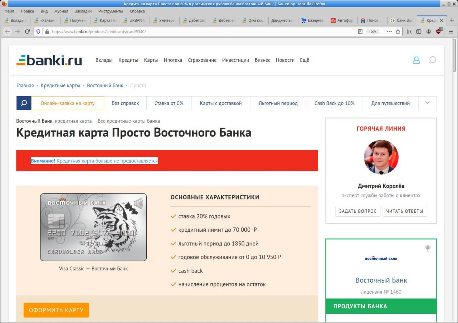The image size is (458, 323).
Task: Reload the current page
Action: point(27,31)
